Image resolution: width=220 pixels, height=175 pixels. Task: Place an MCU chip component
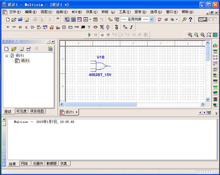point(117,27)
